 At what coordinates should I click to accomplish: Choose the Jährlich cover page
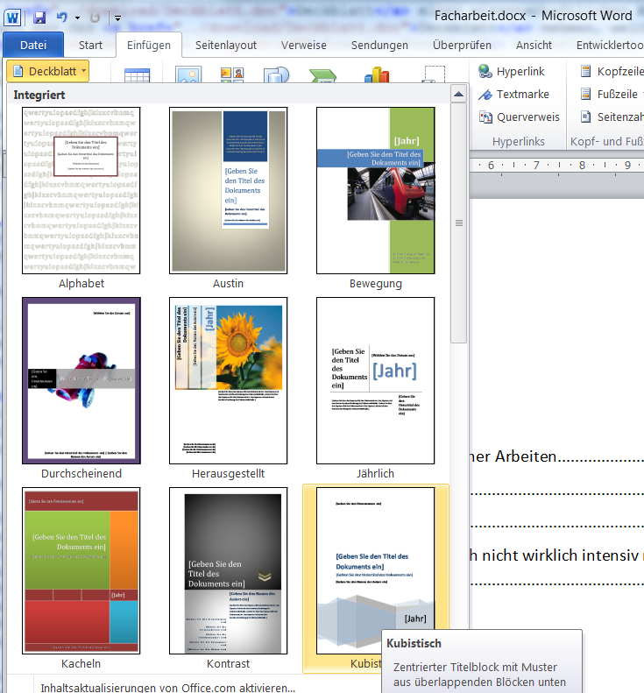click(x=376, y=388)
